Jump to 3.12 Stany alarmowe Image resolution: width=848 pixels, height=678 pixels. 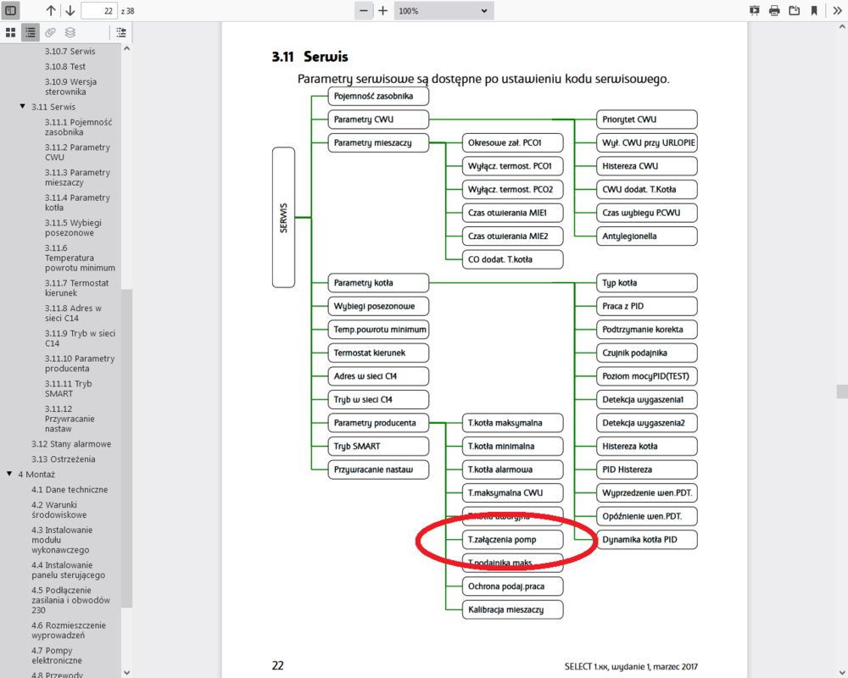71,444
